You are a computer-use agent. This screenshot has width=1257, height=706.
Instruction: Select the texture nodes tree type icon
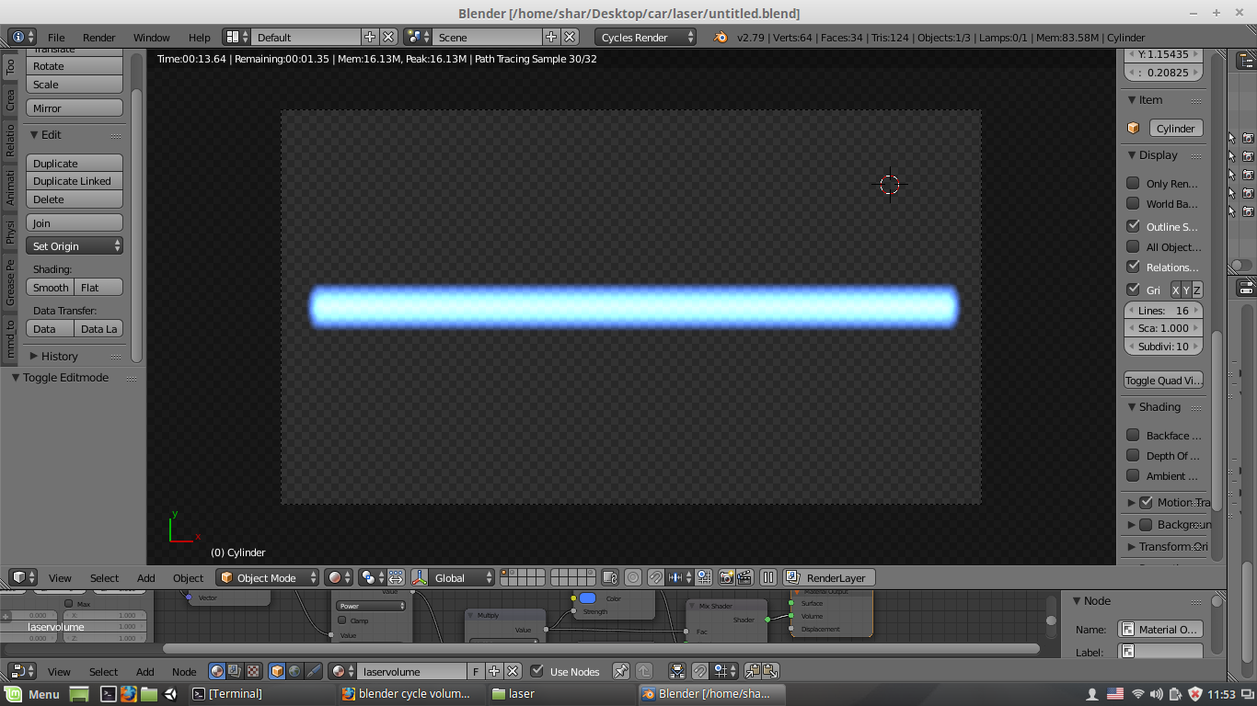point(253,671)
